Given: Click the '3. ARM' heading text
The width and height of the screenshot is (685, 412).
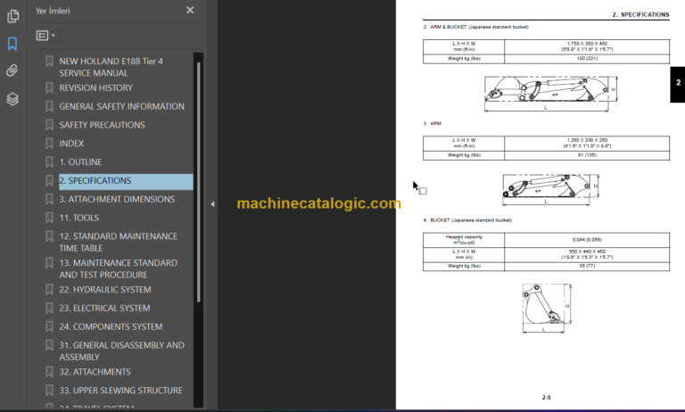Looking at the screenshot, I should coord(432,124).
